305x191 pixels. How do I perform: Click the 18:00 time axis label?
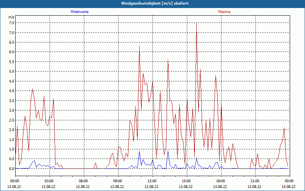coord(221,181)
